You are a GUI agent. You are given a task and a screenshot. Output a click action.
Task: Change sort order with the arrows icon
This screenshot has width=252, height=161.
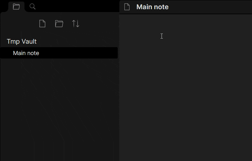76,24
